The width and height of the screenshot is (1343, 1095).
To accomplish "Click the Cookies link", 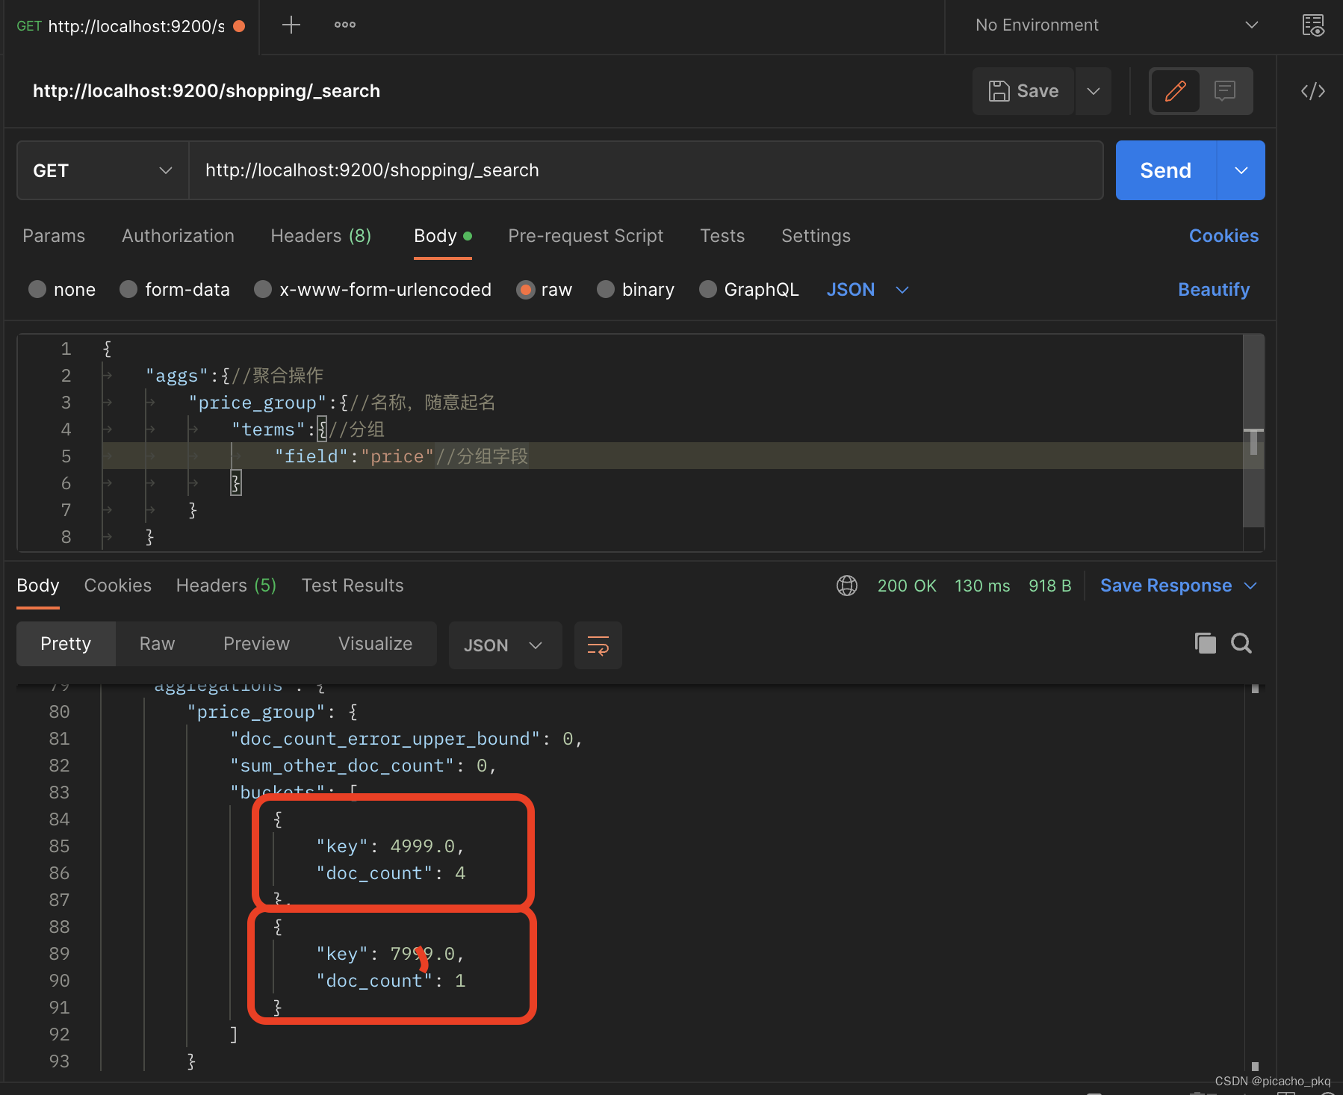I will click(x=1223, y=236).
